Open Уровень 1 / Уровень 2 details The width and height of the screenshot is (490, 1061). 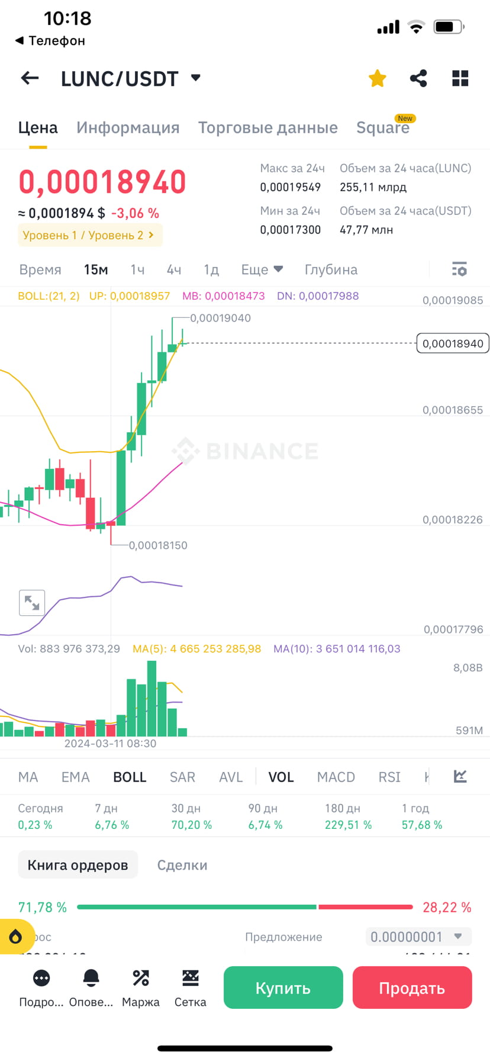pyautogui.click(x=89, y=235)
